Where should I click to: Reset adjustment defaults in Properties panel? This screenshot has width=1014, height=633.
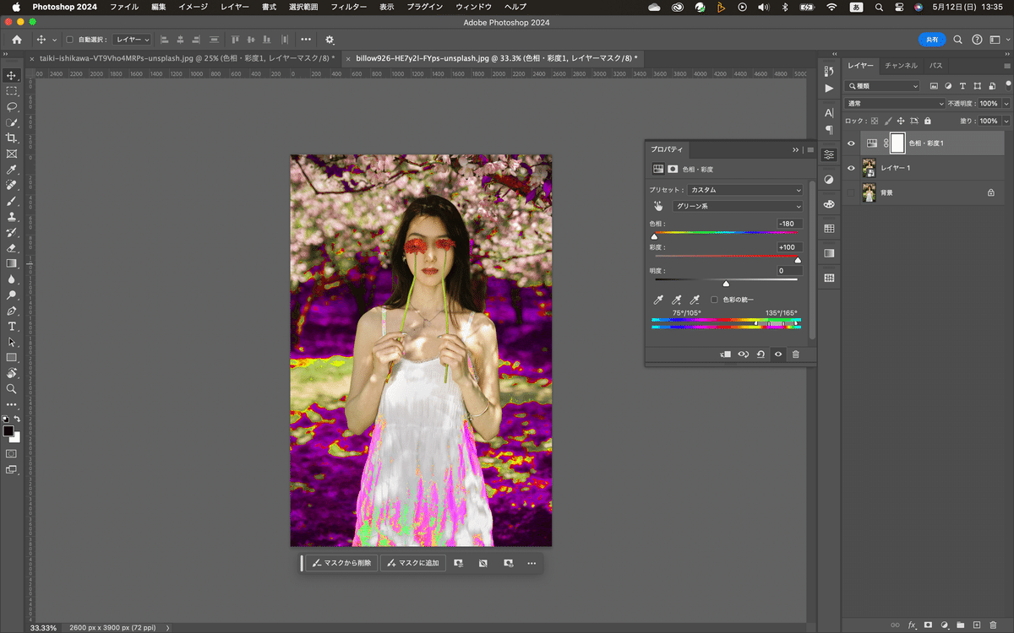pyautogui.click(x=760, y=354)
